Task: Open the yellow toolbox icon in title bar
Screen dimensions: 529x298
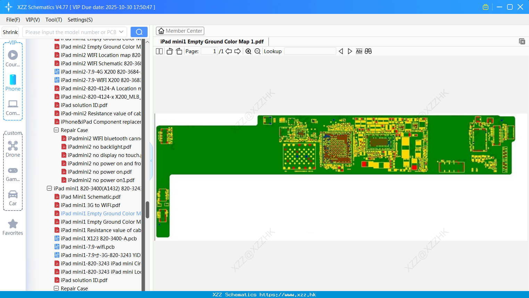Action: click(x=486, y=7)
